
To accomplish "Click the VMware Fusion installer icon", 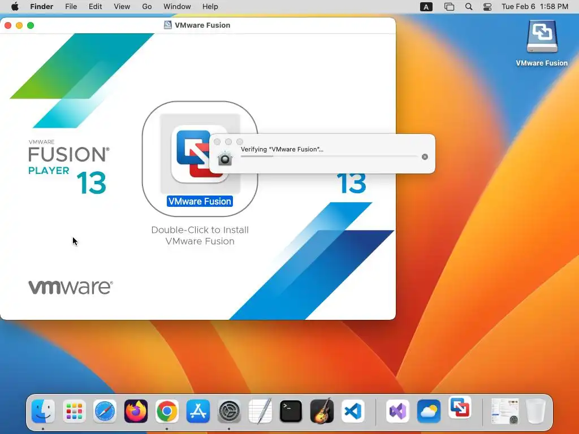I will tap(200, 154).
